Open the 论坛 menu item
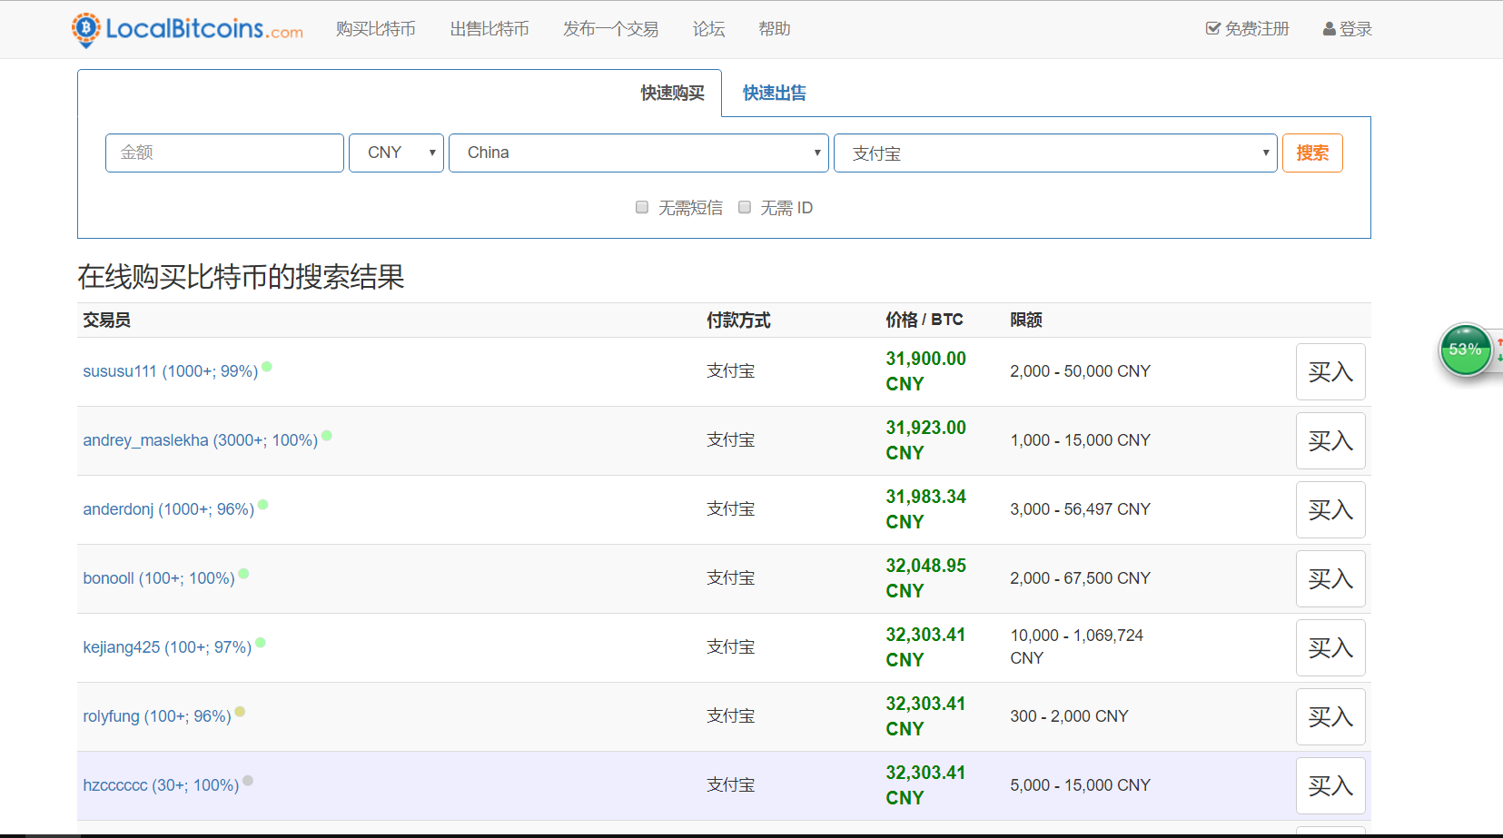The height and width of the screenshot is (838, 1503). pyautogui.click(x=708, y=28)
